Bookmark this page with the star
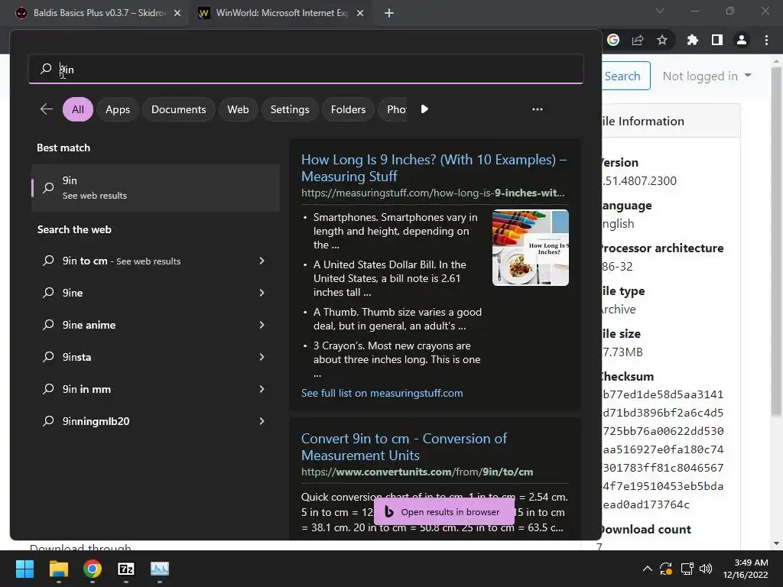 (x=662, y=40)
